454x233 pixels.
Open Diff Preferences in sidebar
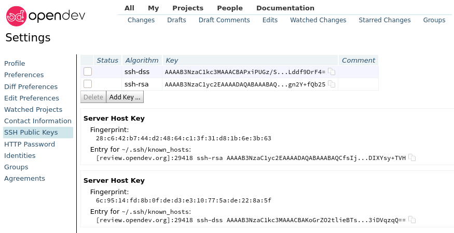click(x=31, y=86)
